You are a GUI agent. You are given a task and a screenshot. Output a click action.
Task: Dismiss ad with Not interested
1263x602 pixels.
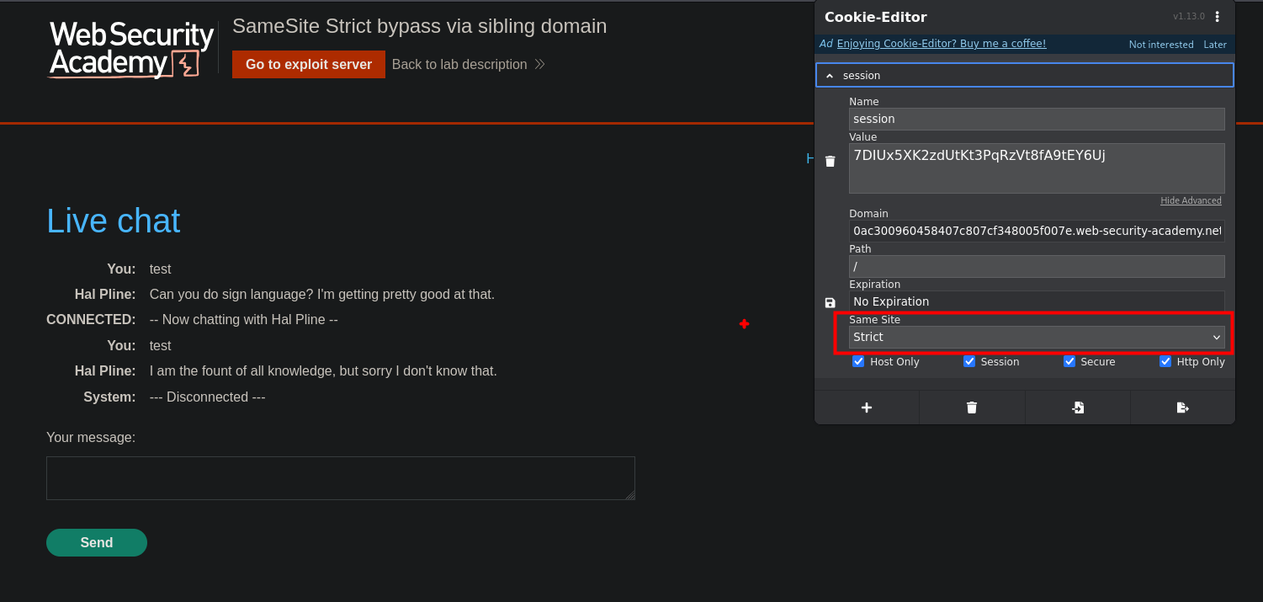click(x=1161, y=45)
